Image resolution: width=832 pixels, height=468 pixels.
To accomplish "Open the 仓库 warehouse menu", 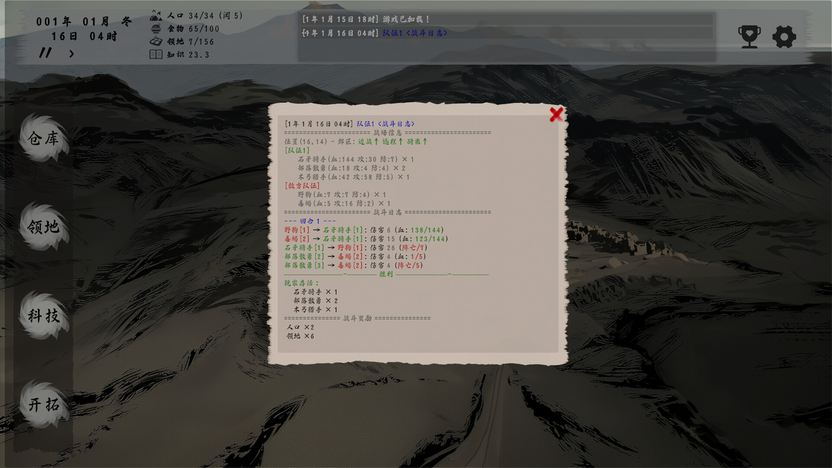I will tap(43, 139).
